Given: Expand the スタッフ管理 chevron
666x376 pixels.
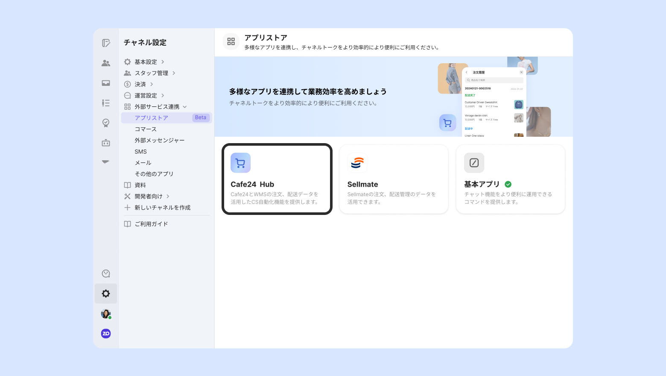Looking at the screenshot, I should click(x=174, y=73).
